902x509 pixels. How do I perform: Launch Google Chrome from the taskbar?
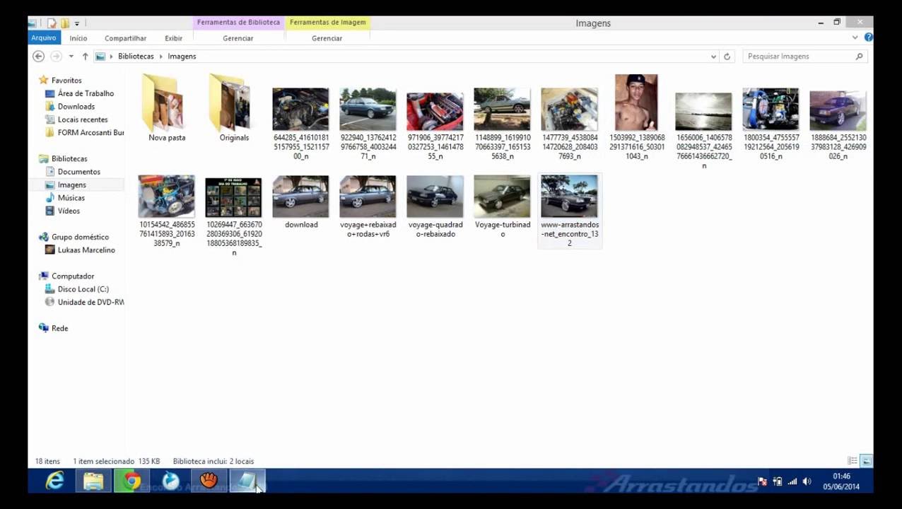click(131, 481)
